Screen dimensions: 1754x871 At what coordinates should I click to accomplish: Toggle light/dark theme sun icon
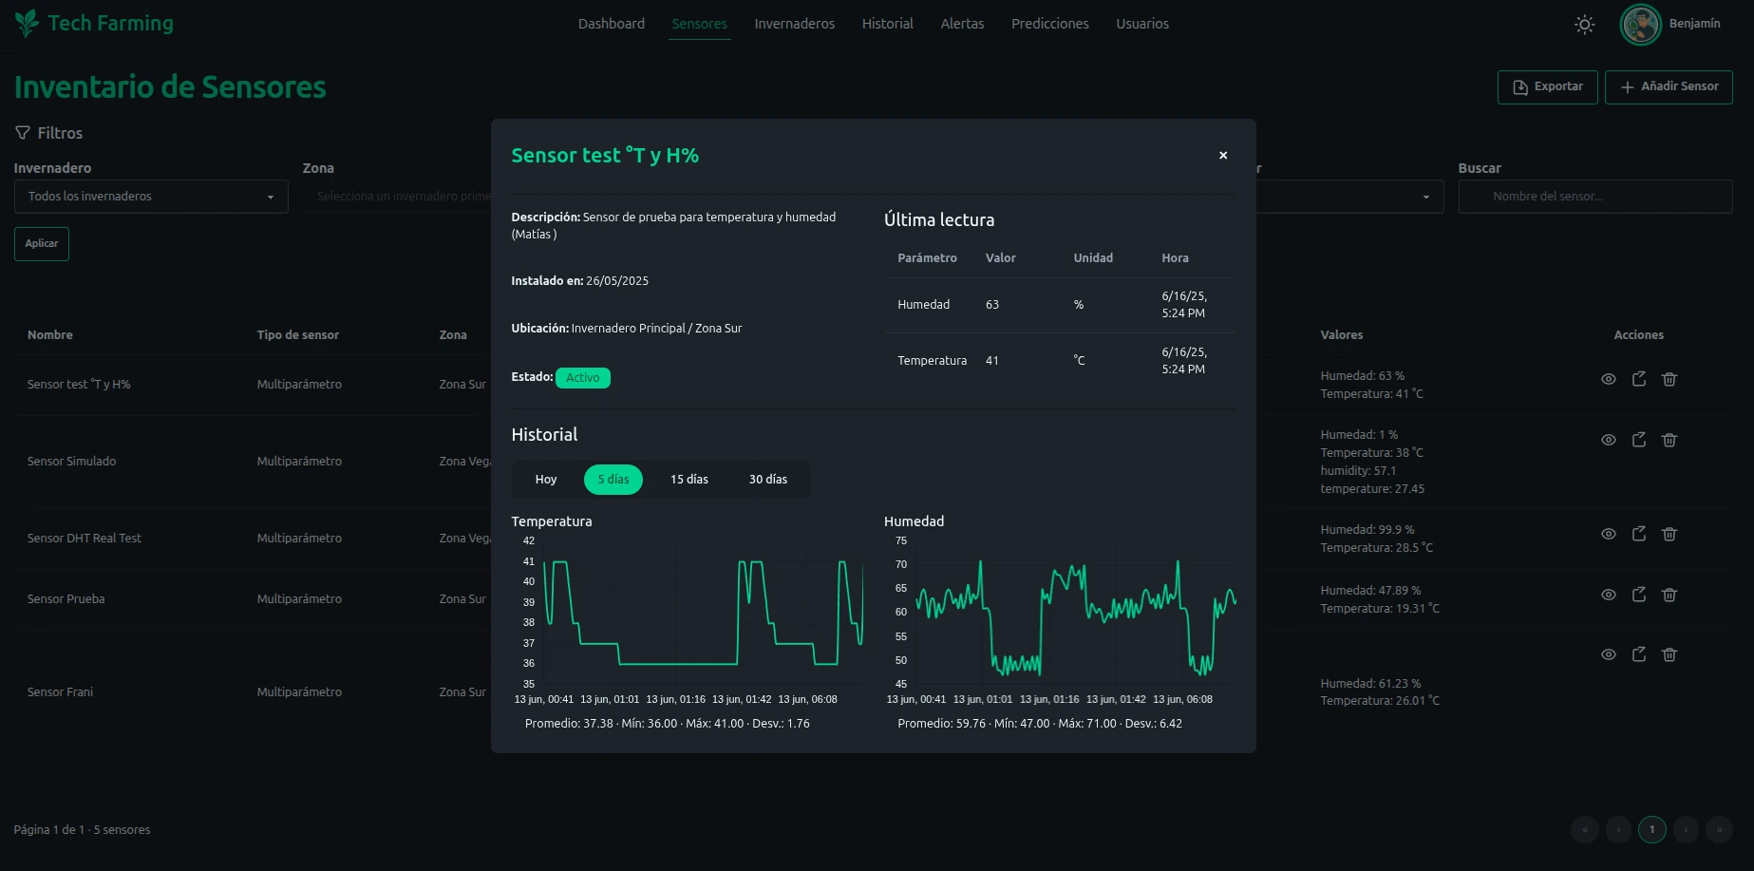coord(1584,25)
